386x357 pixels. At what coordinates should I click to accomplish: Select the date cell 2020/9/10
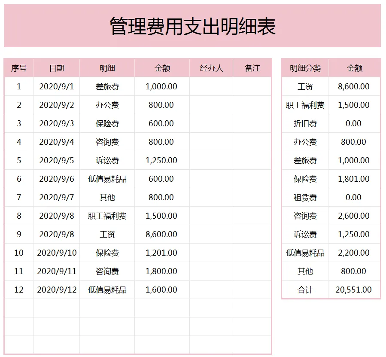[57, 253]
